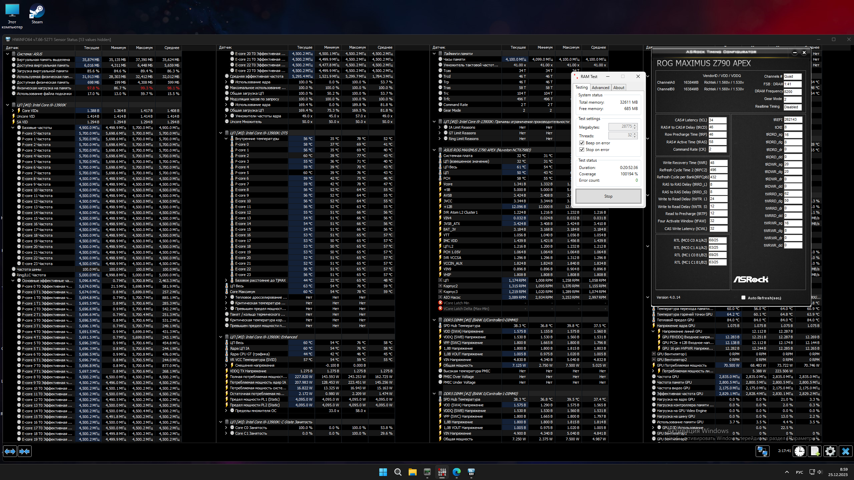Enable the Auto Refresh(sec) checkbox

coord(743,298)
